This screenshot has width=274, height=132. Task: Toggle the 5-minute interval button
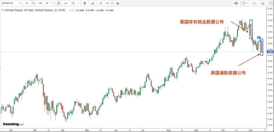pos(21,3)
